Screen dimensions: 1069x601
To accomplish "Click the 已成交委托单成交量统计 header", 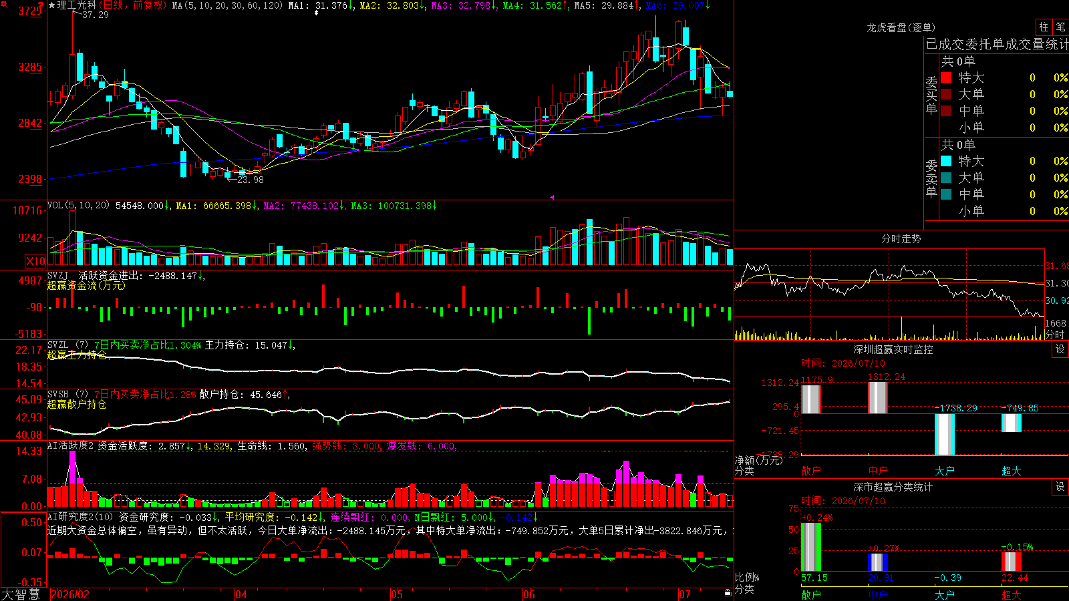I will 997,44.
